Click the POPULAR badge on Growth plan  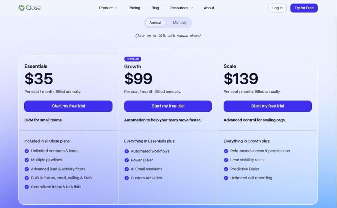pyautogui.click(x=133, y=59)
